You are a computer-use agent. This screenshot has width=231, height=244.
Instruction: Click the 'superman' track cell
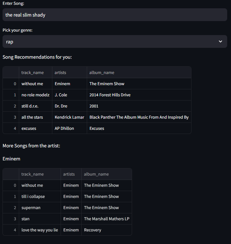[31, 208]
